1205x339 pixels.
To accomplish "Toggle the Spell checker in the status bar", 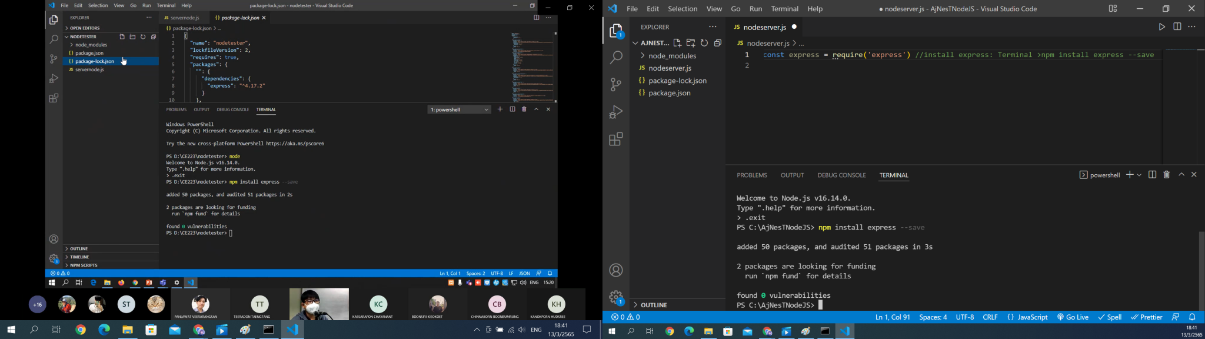I will click(x=1110, y=317).
